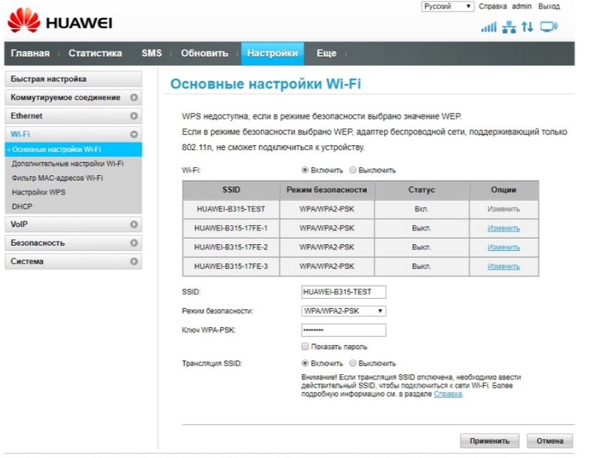
Task: Click the VoIP sidebar menu item
Action: pyautogui.click(x=73, y=224)
